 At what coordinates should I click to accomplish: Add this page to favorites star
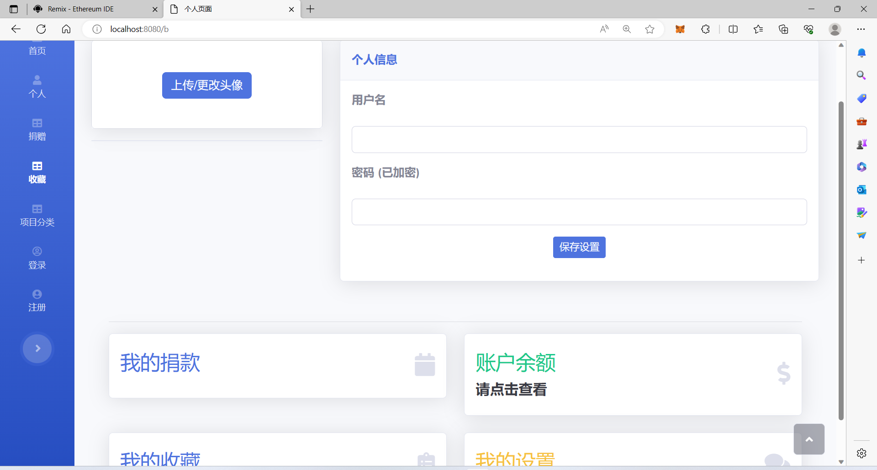tap(650, 29)
